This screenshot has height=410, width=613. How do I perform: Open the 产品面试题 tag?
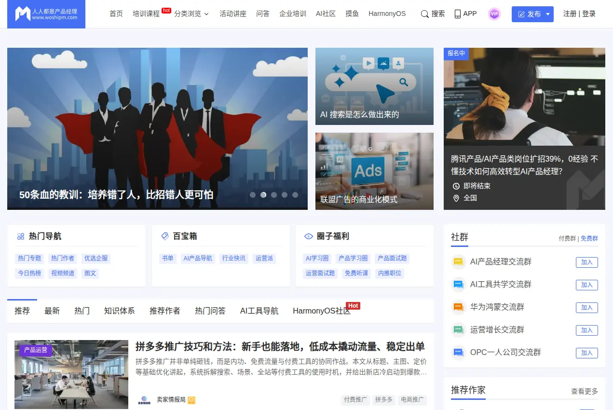pos(392,258)
